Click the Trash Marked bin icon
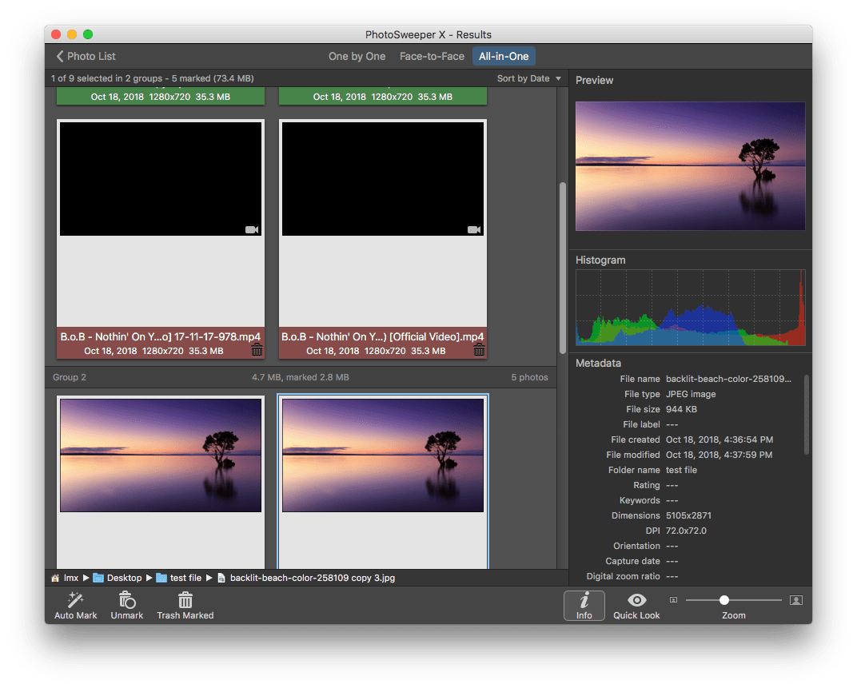The image size is (857, 688). pyautogui.click(x=185, y=600)
